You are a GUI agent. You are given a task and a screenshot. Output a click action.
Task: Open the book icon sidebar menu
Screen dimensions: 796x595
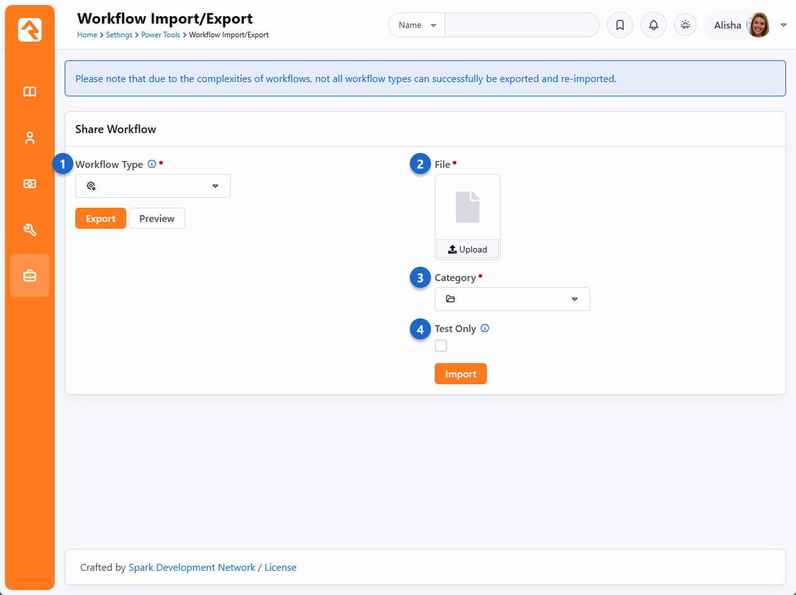[x=30, y=92]
